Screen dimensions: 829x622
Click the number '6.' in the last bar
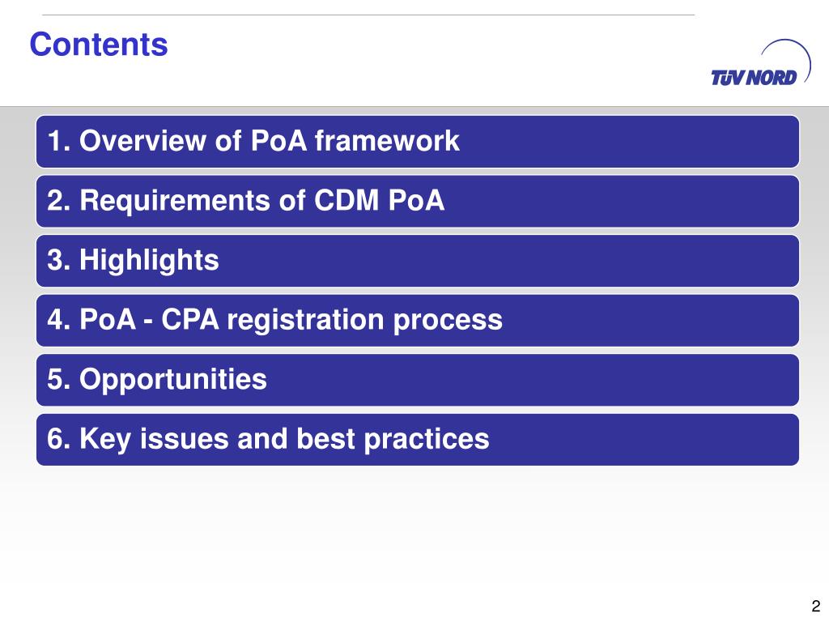click(58, 439)
